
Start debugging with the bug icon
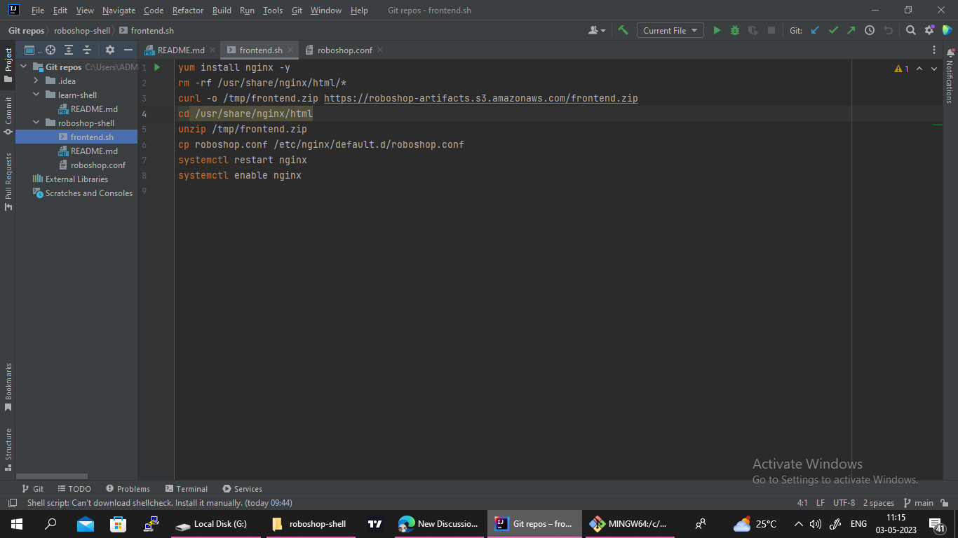[734, 30]
